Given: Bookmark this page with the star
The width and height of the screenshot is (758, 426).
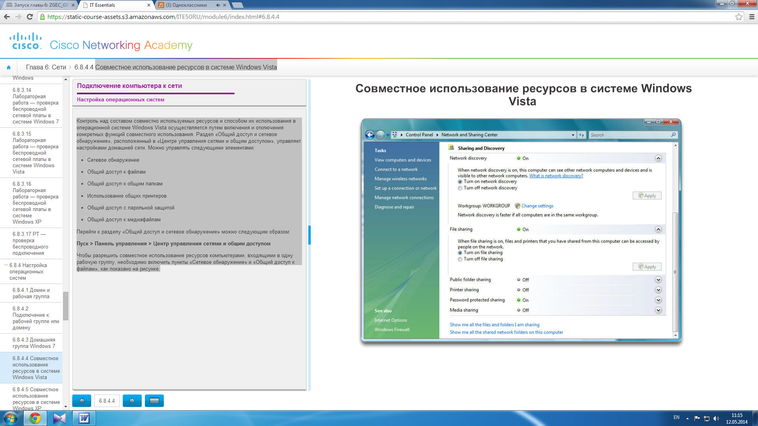Looking at the screenshot, I should click(739, 17).
